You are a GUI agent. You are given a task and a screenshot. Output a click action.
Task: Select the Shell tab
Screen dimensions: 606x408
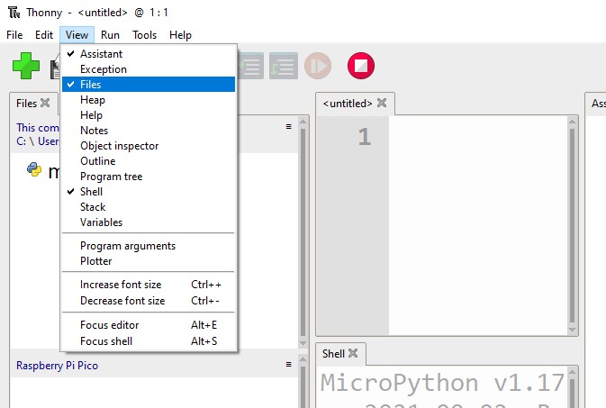coord(333,353)
